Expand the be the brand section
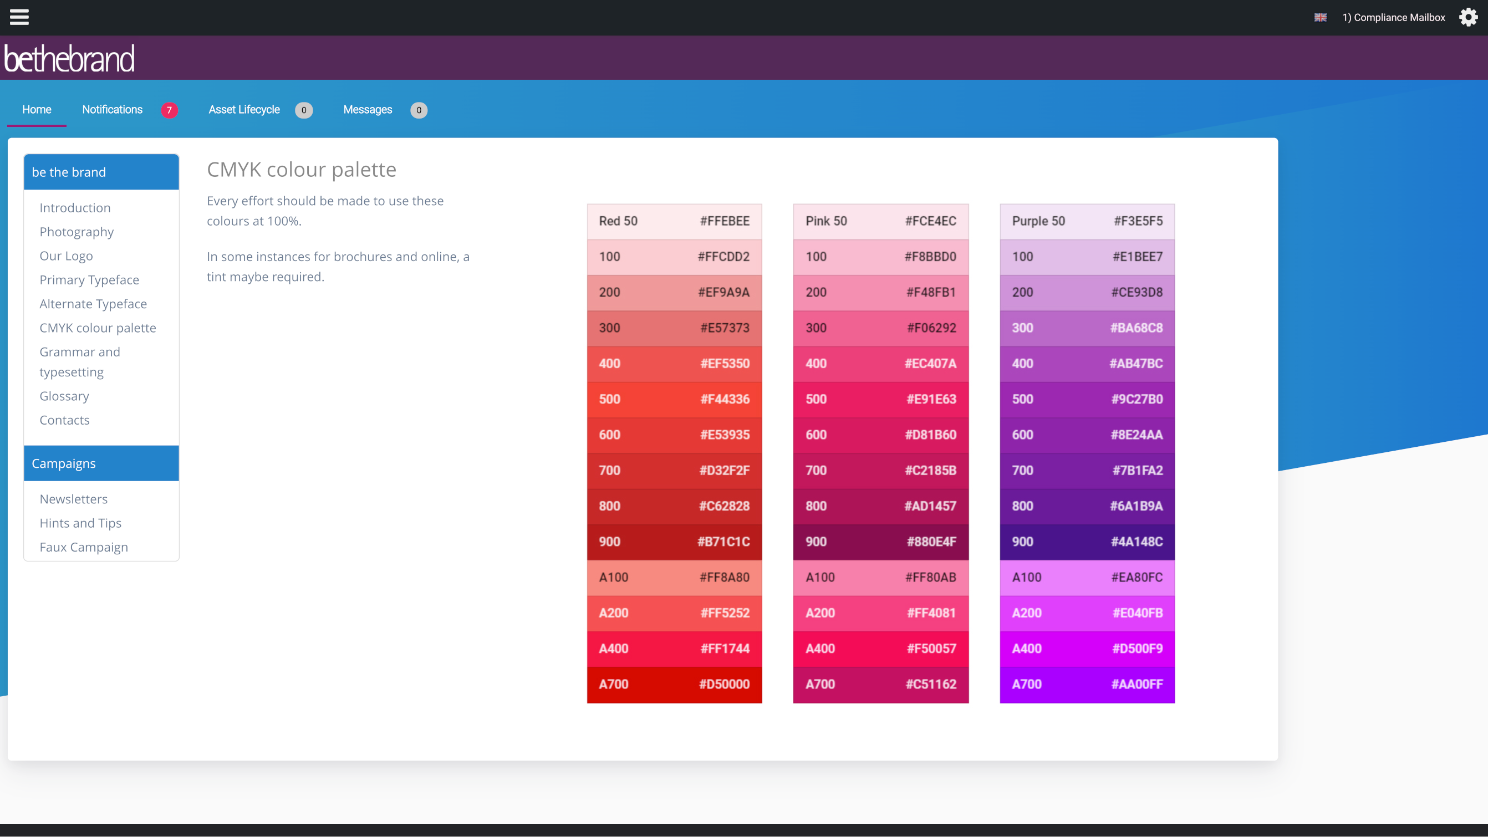Viewport: 1488px width, 837px height. [x=100, y=171]
